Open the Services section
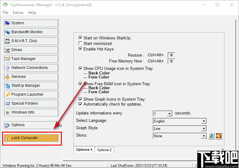The image size is (239, 168). click(31, 77)
